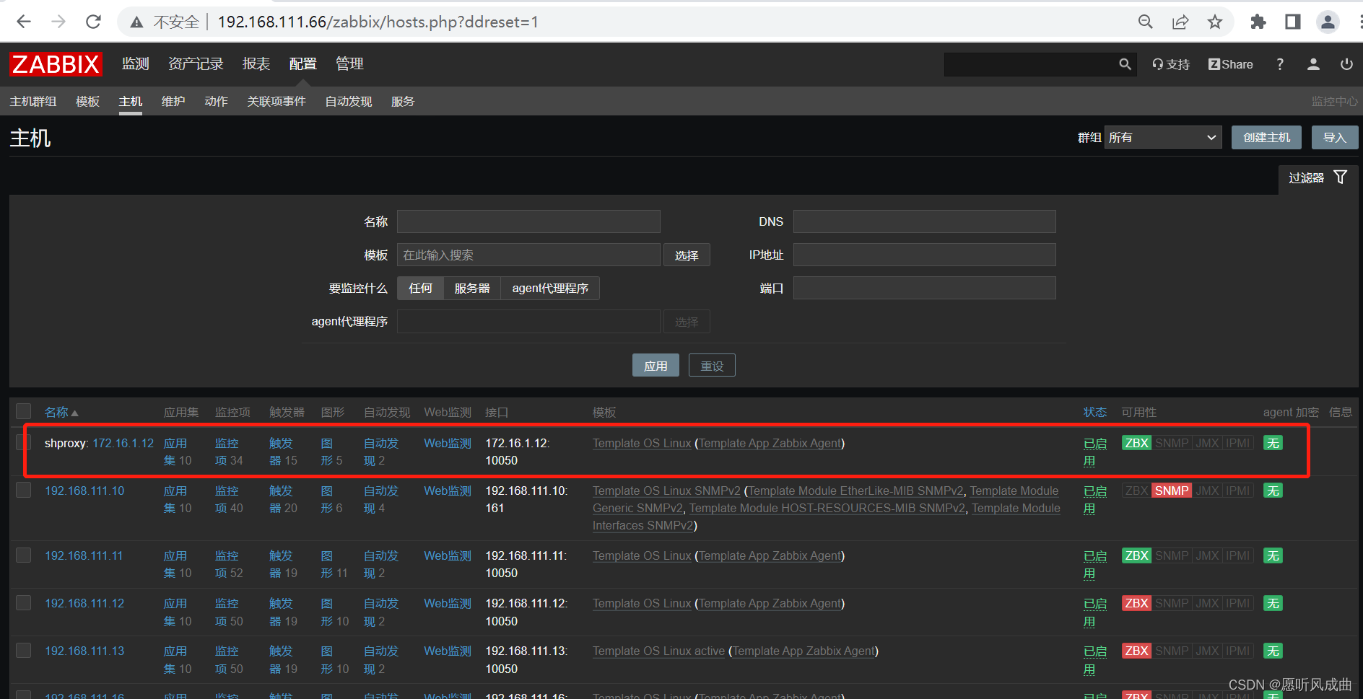
Task: Click the 端口 filter input field
Action: click(924, 288)
